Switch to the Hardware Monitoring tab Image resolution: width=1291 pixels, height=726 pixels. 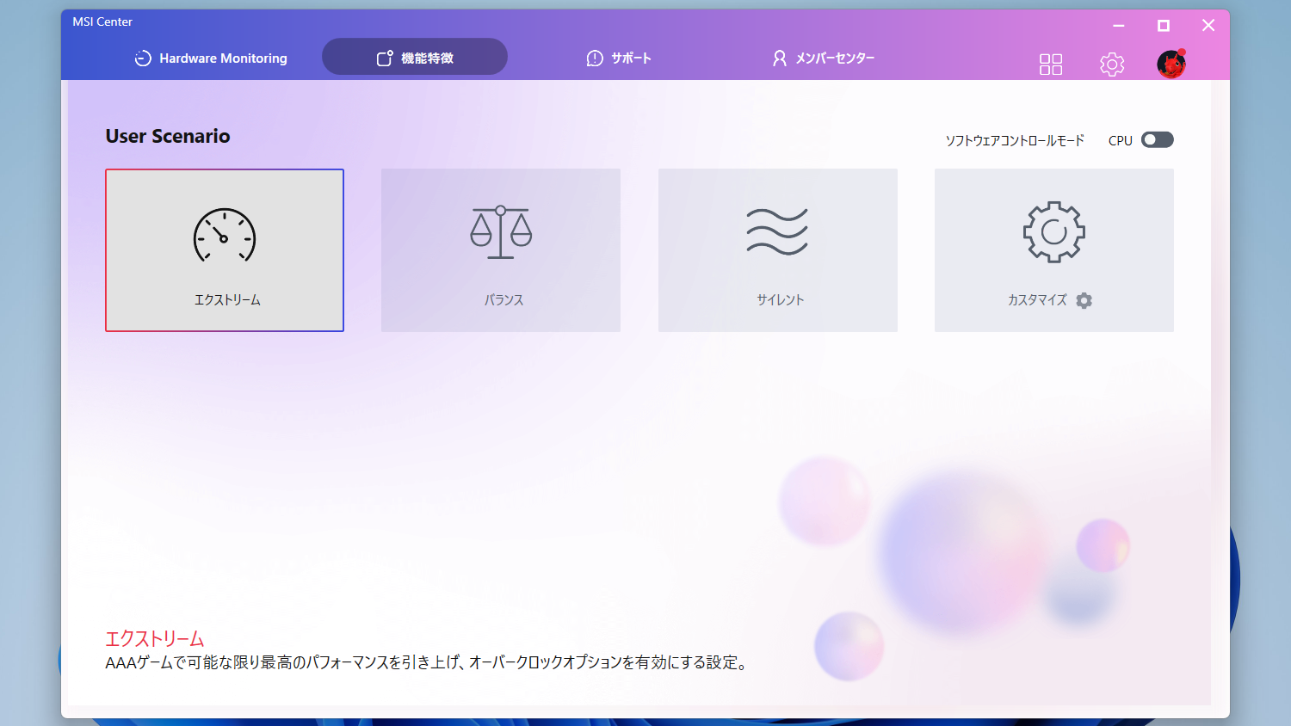click(x=210, y=58)
